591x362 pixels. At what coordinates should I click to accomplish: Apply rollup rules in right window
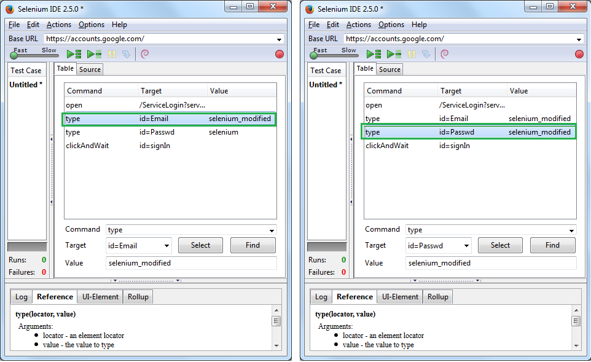tap(444, 54)
